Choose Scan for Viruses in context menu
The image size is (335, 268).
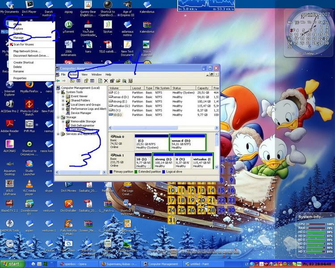pos(32,45)
